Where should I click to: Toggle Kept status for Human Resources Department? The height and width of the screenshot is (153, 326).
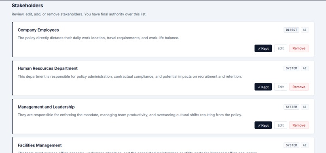pos(263,87)
